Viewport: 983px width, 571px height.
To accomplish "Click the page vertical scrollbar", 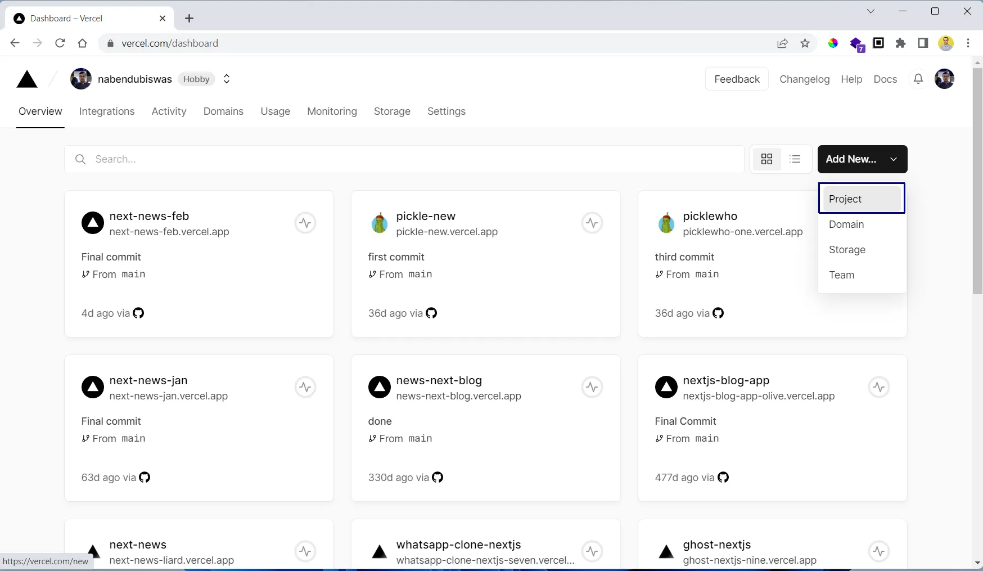I will 977,180.
